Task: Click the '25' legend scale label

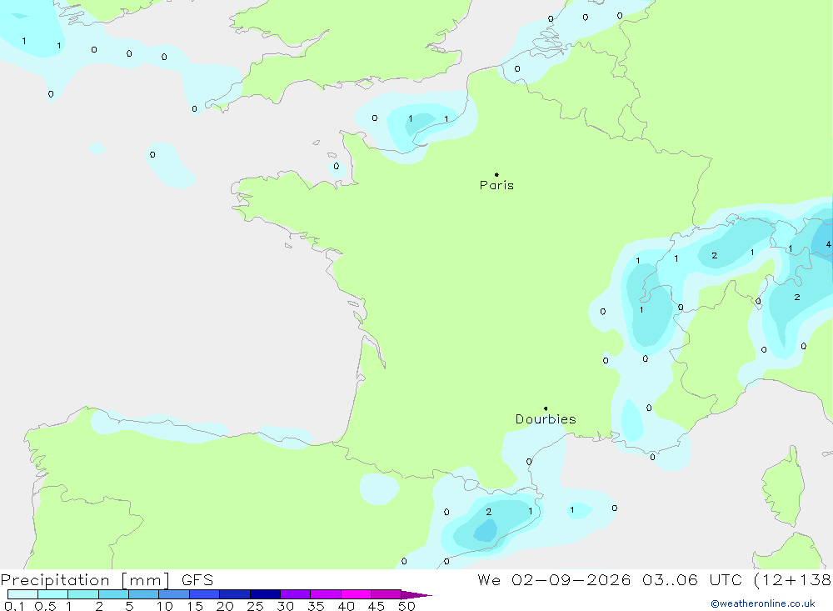Action: [x=256, y=606]
